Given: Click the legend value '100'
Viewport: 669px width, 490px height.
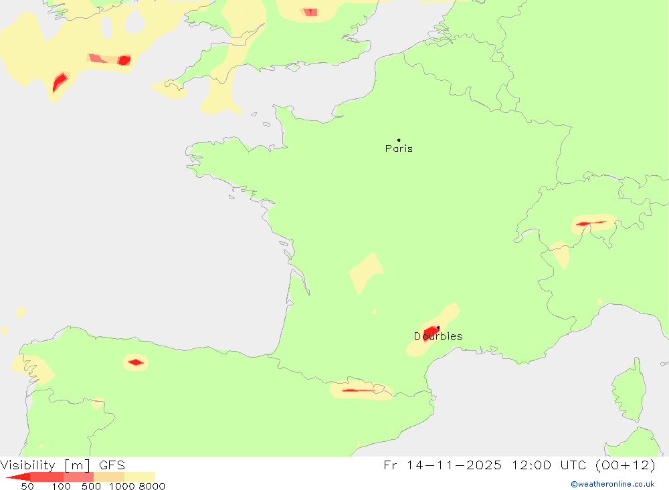Looking at the screenshot, I should (61, 487).
